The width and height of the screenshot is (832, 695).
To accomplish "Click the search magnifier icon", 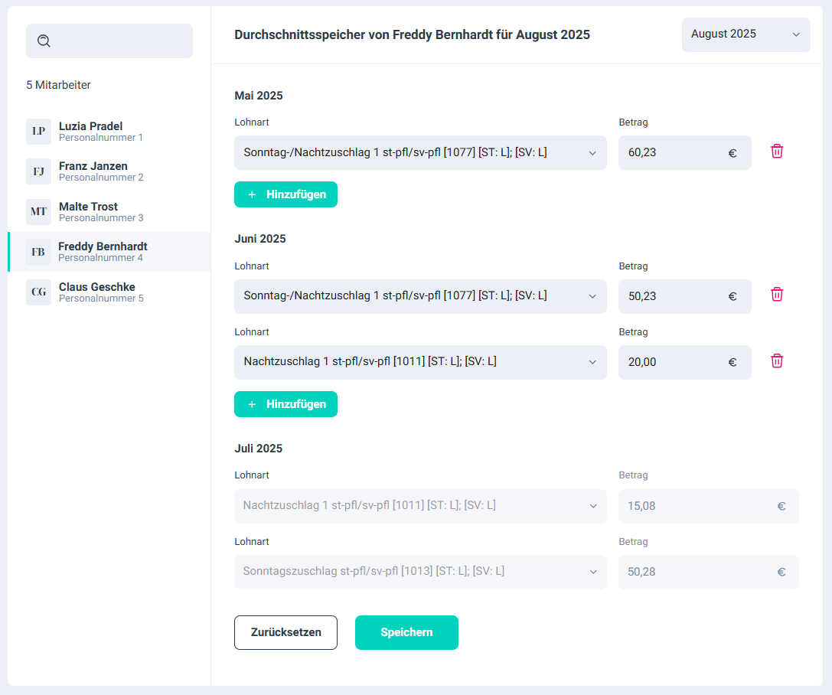I will coord(44,41).
